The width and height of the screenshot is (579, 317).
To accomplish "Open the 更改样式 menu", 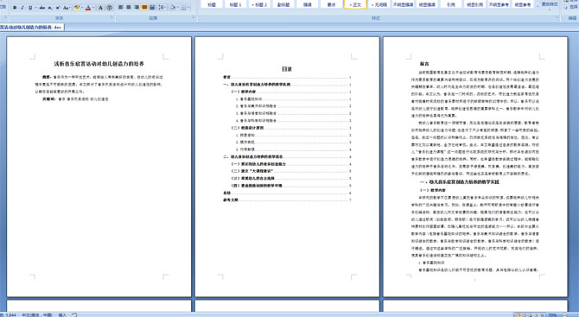I will 550,5.
